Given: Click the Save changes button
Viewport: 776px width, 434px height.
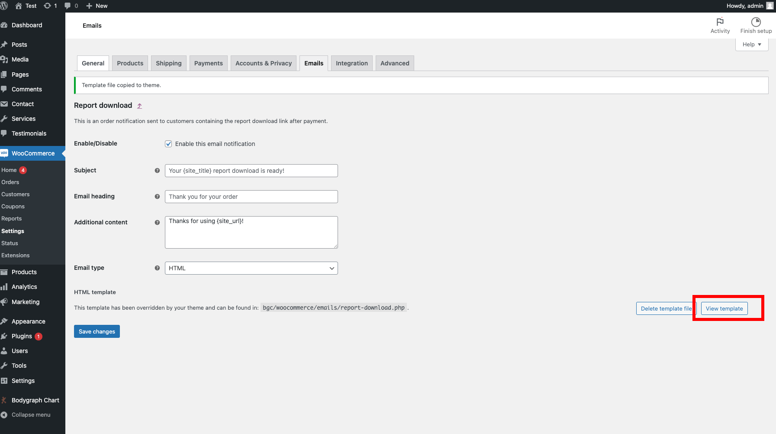Looking at the screenshot, I should coord(97,331).
